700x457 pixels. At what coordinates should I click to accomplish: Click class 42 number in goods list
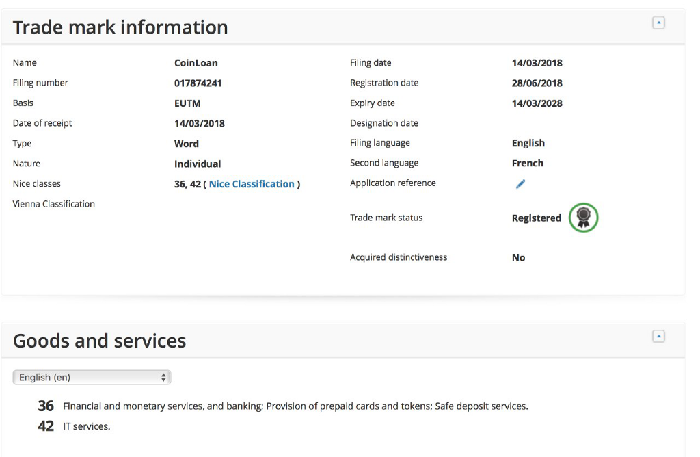[46, 426]
